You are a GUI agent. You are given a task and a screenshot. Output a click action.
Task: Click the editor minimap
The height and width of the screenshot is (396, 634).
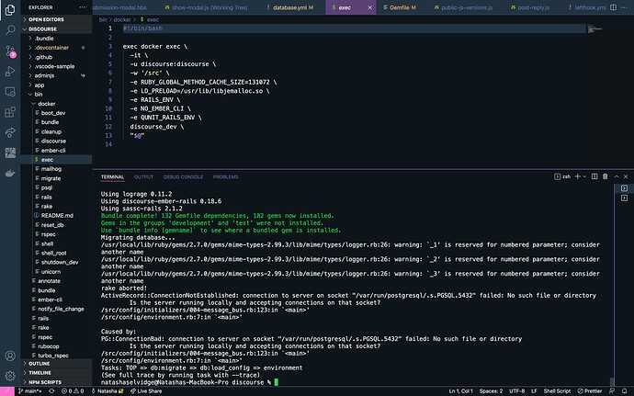click(594, 29)
